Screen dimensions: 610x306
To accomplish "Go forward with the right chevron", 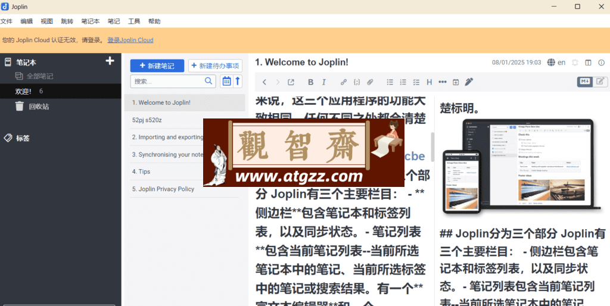I will (278, 82).
